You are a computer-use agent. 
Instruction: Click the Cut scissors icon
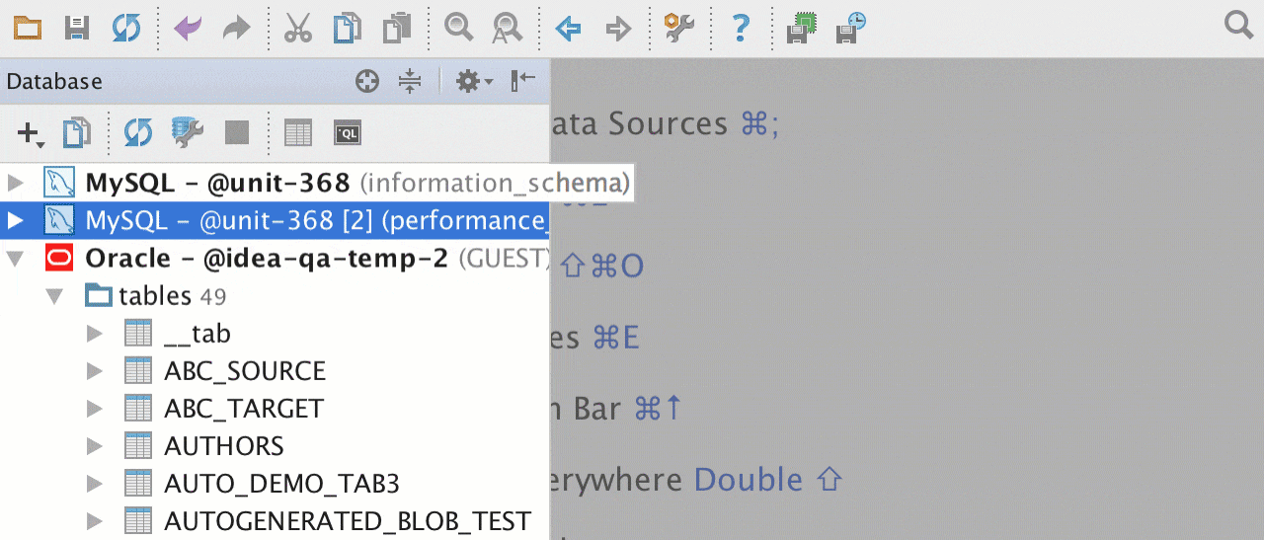(297, 28)
